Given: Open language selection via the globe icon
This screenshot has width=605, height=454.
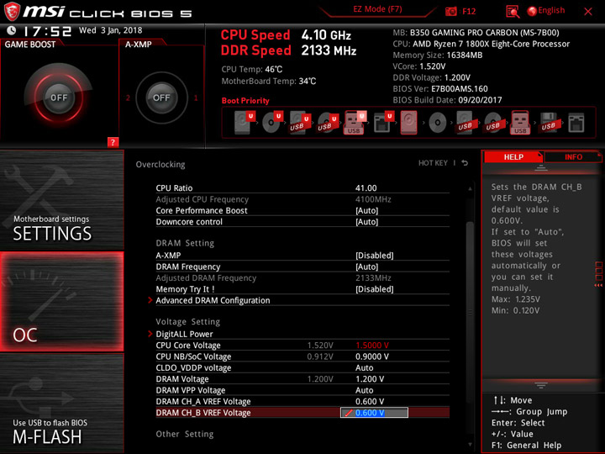Looking at the screenshot, I should 532,11.
